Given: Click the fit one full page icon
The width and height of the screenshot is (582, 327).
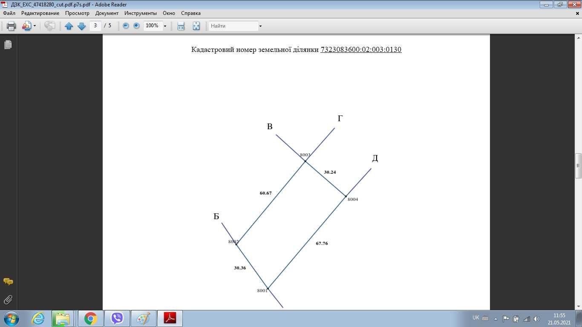Looking at the screenshot, I should [x=196, y=26].
